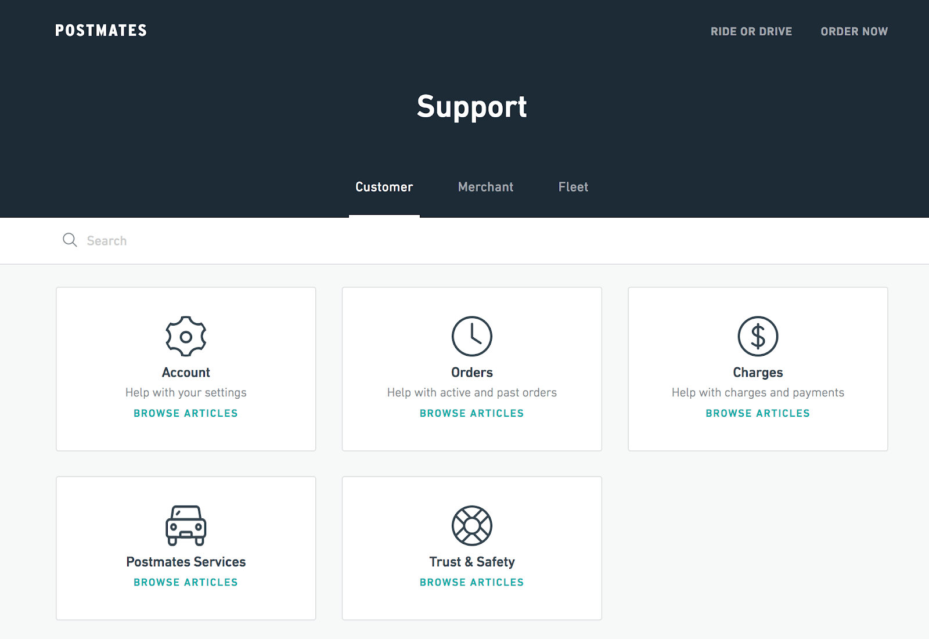Image resolution: width=929 pixels, height=639 pixels.
Task: Click 'Help with charges and payments' text
Action: [758, 393]
